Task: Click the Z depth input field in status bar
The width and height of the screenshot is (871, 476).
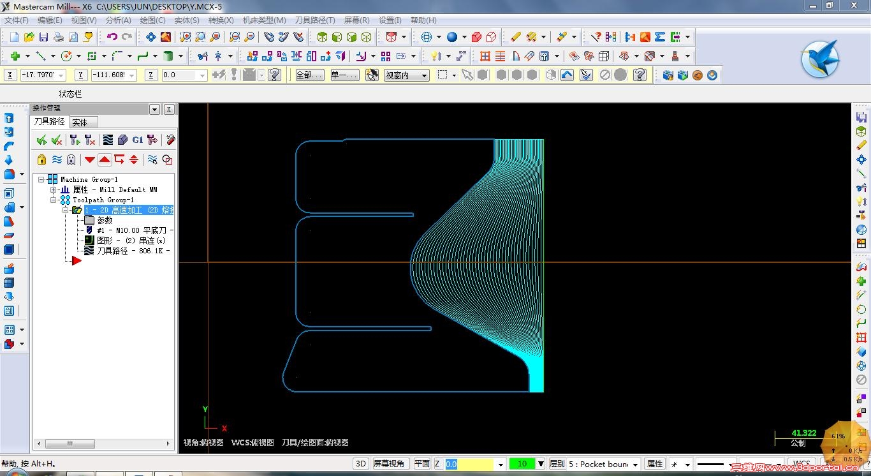Action: click(x=469, y=464)
